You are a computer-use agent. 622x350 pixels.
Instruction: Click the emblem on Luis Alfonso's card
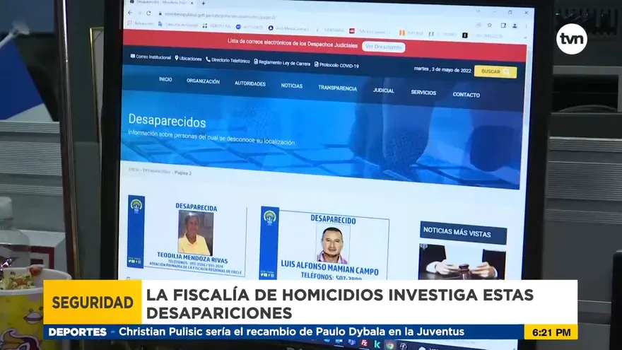coord(270,218)
